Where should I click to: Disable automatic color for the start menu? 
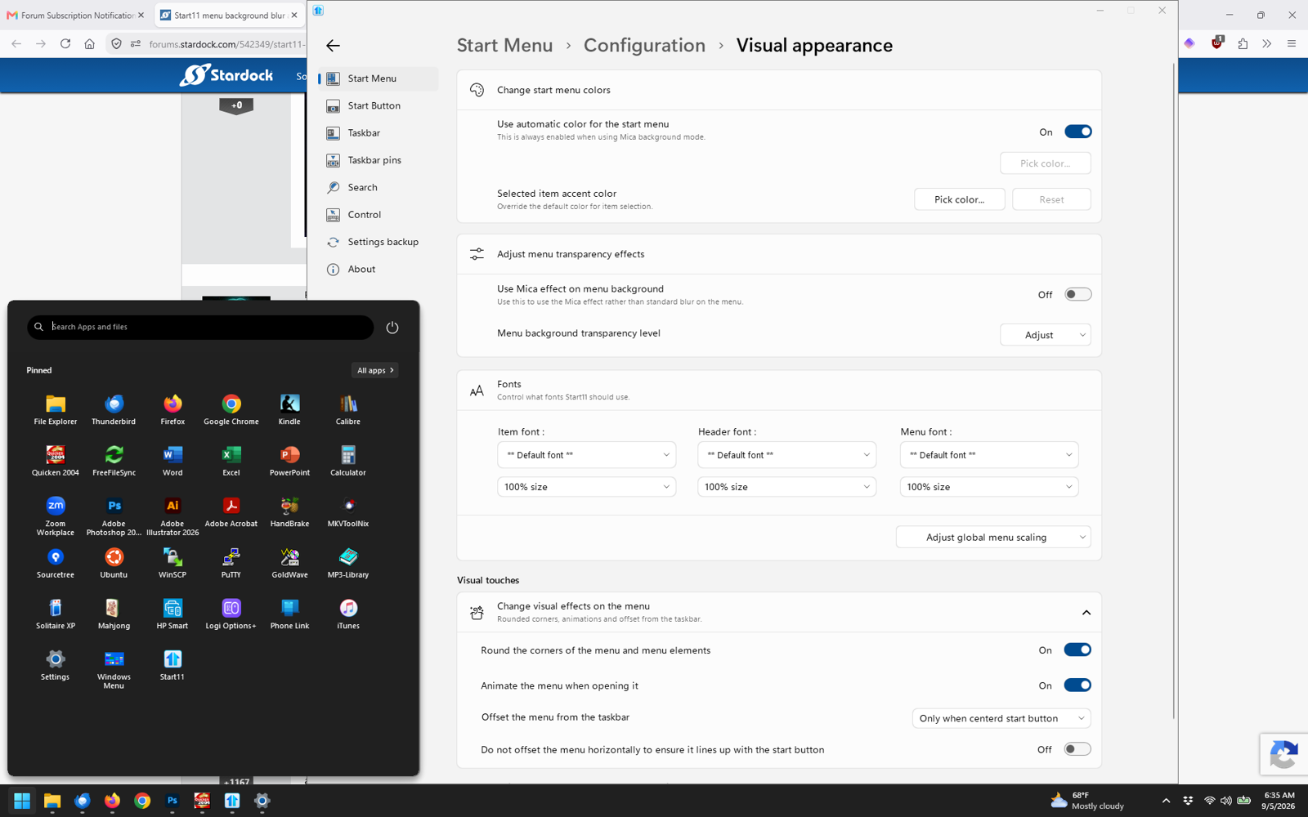pos(1077,132)
